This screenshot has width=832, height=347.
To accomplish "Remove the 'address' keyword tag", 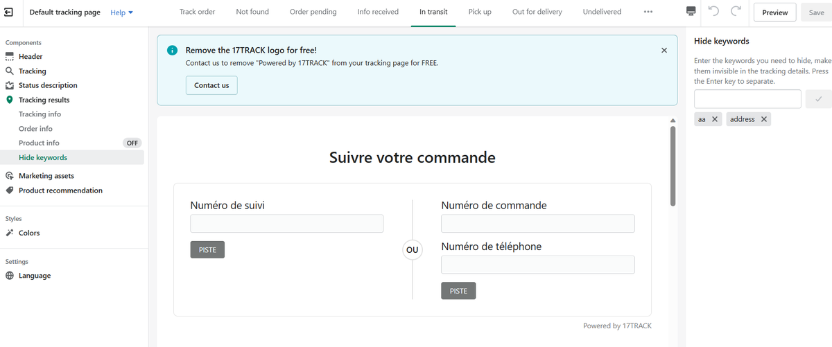I will coord(763,119).
